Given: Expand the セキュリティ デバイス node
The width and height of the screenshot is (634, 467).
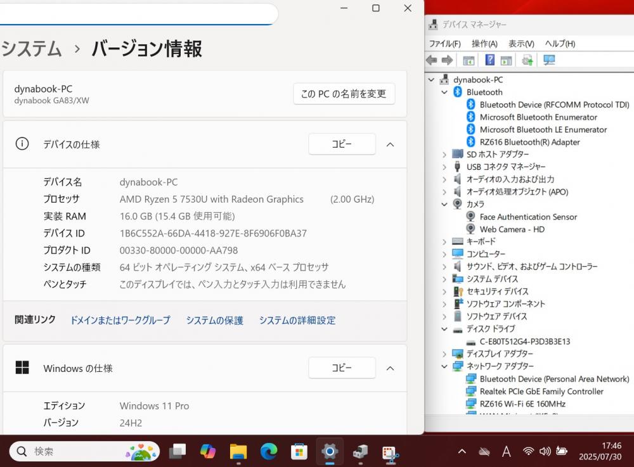Looking at the screenshot, I should coord(444,291).
